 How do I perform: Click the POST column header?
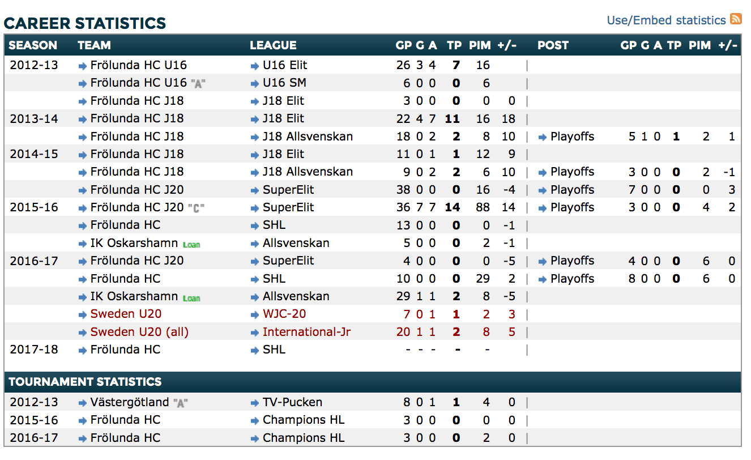pos(553,45)
